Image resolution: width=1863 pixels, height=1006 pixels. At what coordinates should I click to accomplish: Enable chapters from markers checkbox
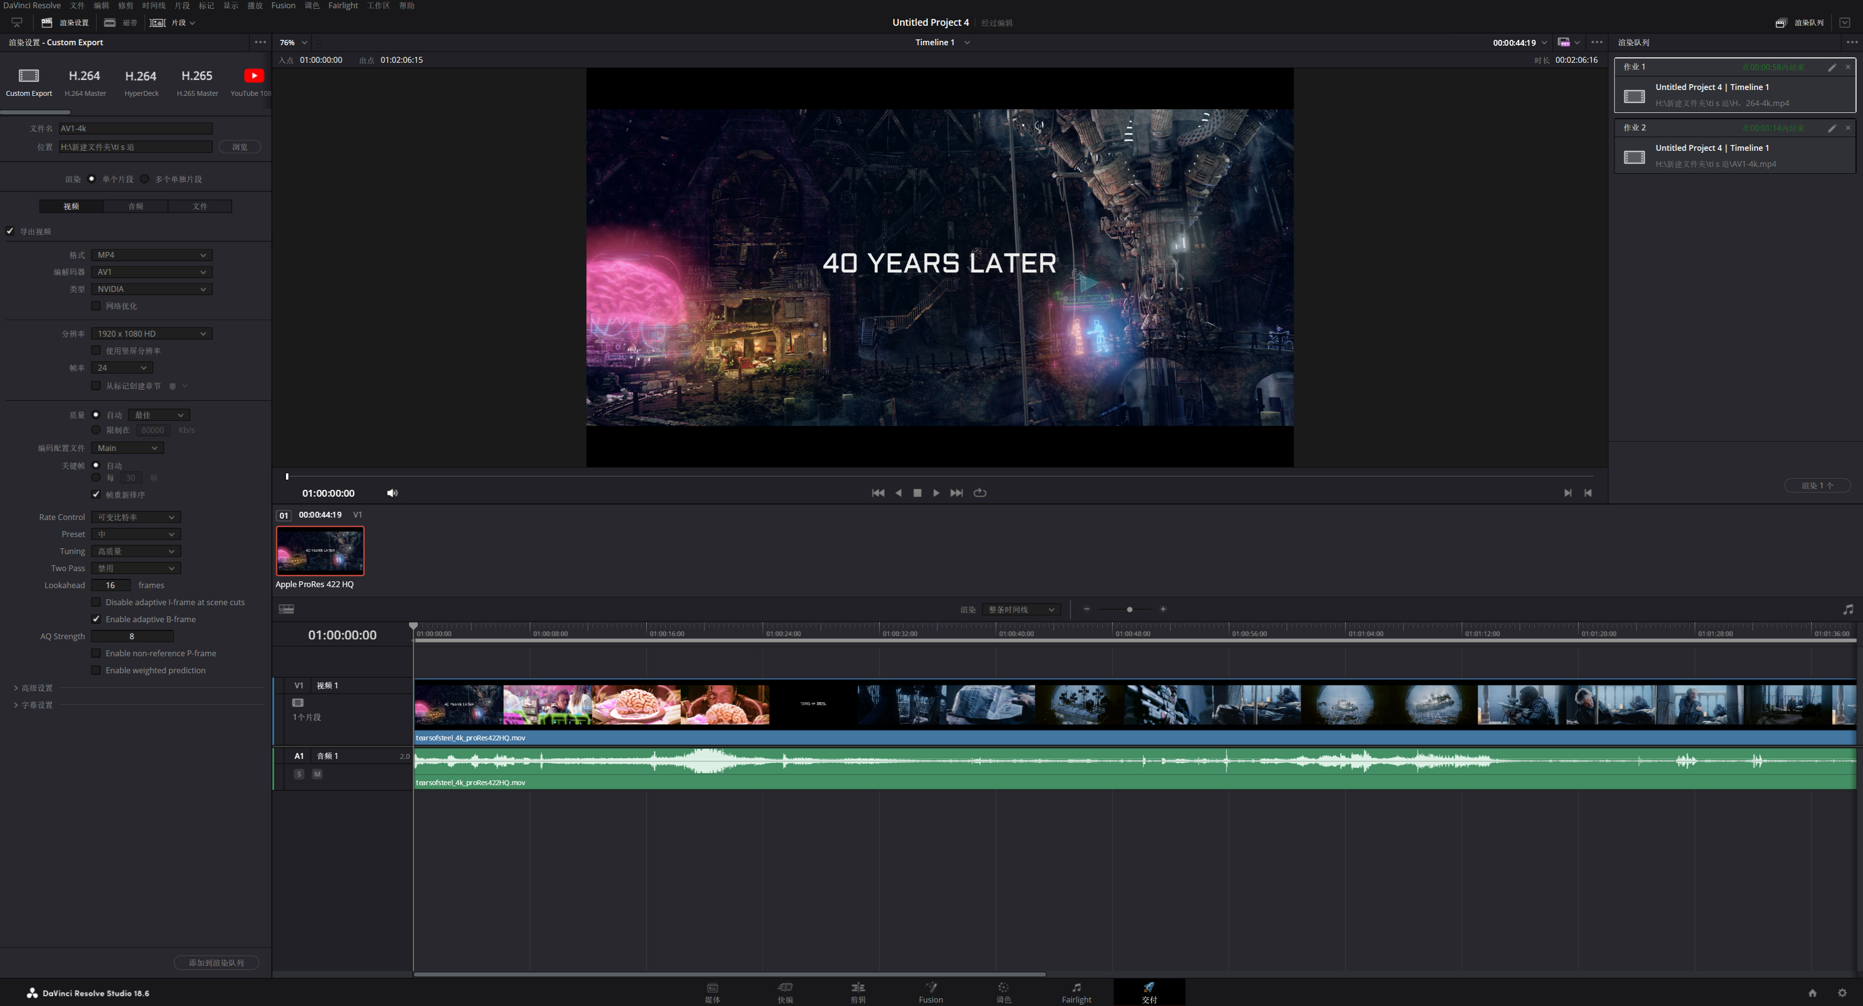[95, 386]
